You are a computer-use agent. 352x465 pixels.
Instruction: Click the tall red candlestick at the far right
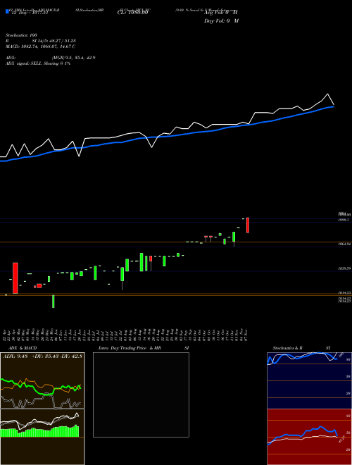point(248,225)
